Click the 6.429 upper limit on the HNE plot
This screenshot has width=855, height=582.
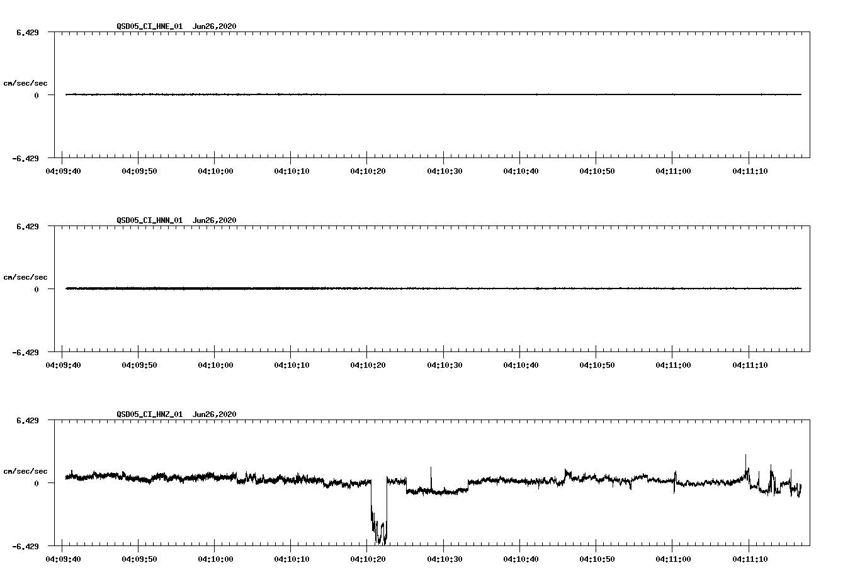(x=27, y=33)
